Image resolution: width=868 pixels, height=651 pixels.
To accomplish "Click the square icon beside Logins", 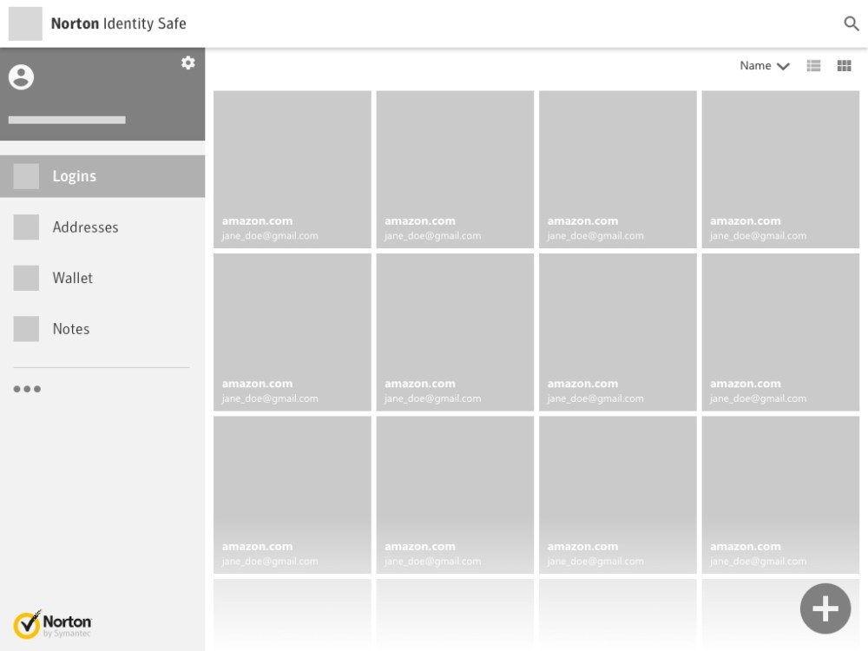I will click(x=26, y=176).
